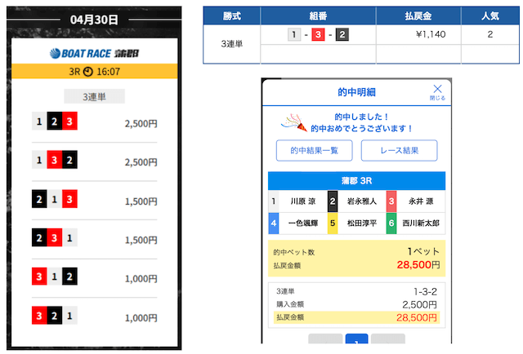Click the party popper celebration icon
The image size is (523, 354).
[294, 122]
